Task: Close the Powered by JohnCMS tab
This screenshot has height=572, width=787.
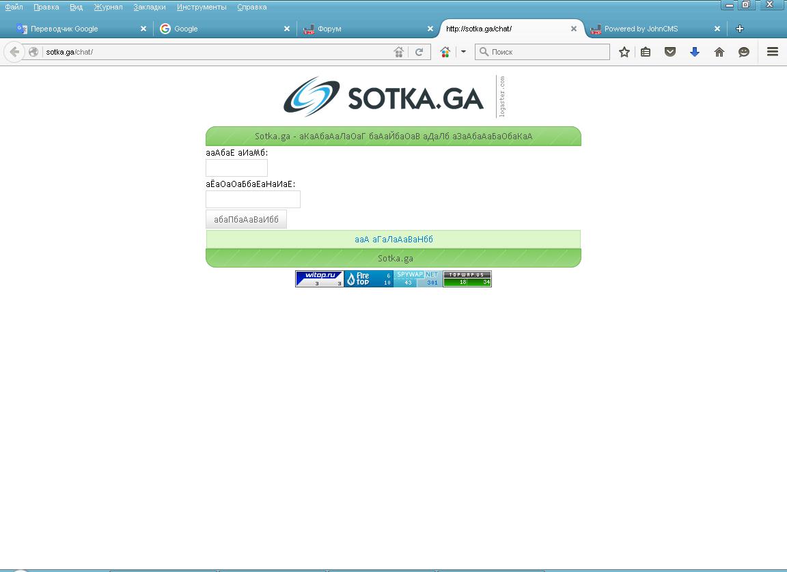Action: click(x=717, y=29)
